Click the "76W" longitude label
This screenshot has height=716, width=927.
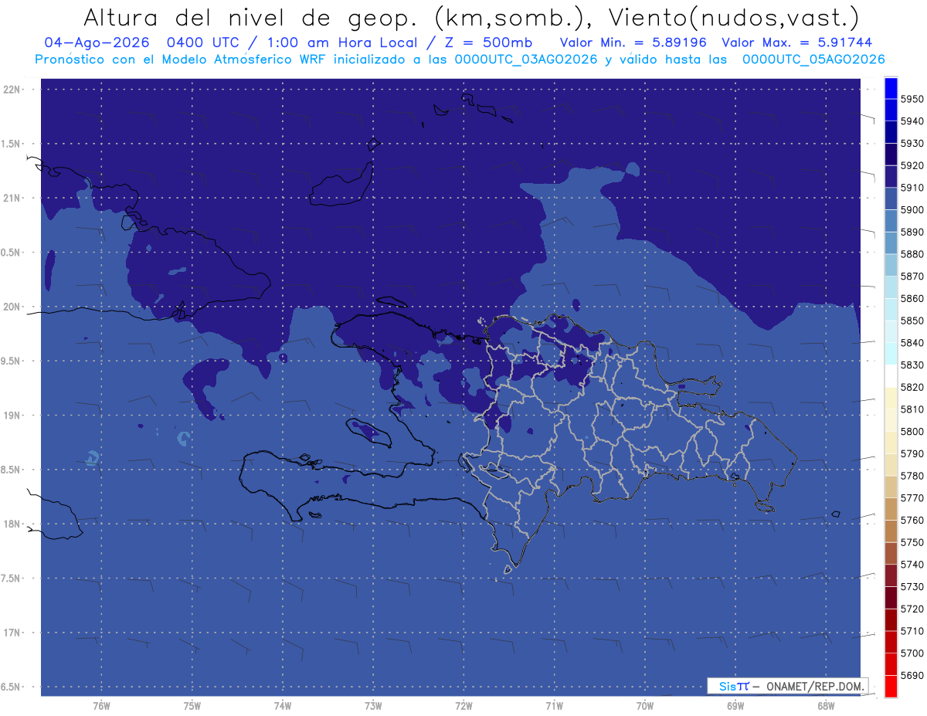[101, 706]
